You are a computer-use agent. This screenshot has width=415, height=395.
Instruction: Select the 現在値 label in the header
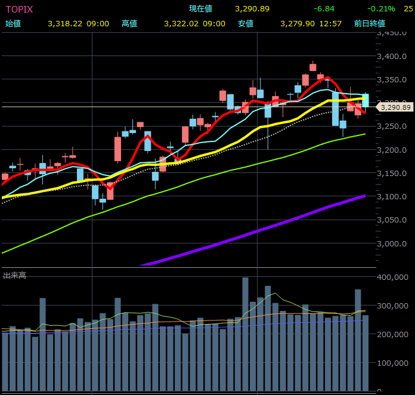pyautogui.click(x=200, y=9)
